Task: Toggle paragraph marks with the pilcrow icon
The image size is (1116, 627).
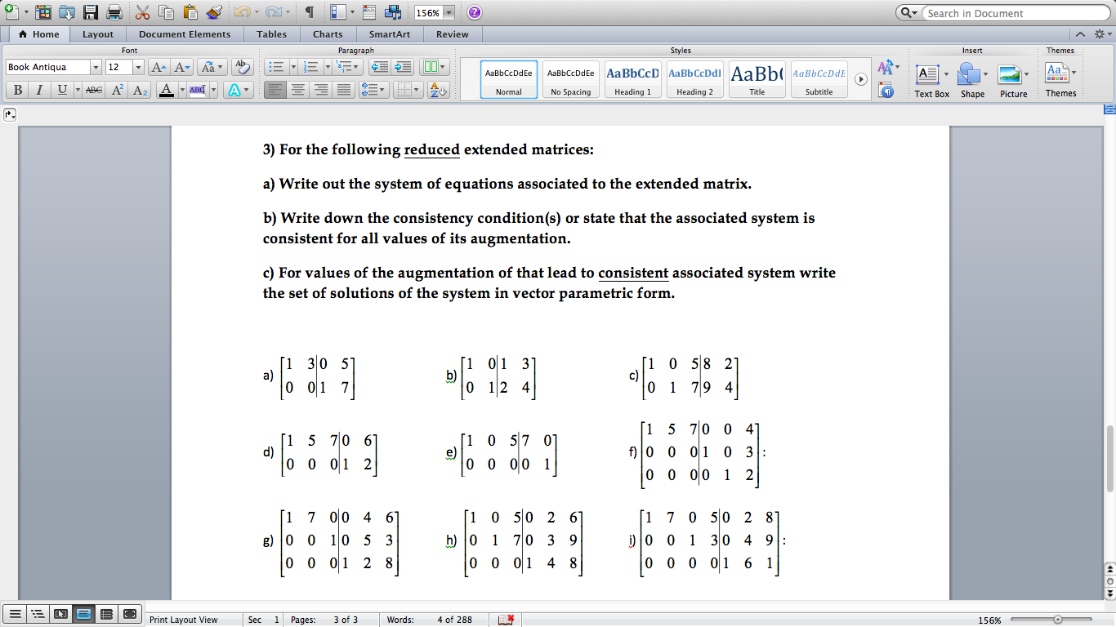Action: 310,11
